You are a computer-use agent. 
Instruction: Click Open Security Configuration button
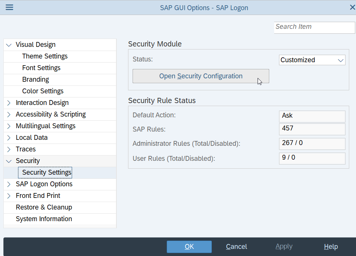[201, 76]
